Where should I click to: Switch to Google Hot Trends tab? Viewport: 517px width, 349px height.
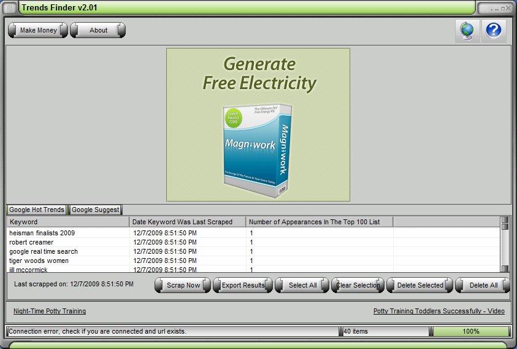click(x=37, y=210)
